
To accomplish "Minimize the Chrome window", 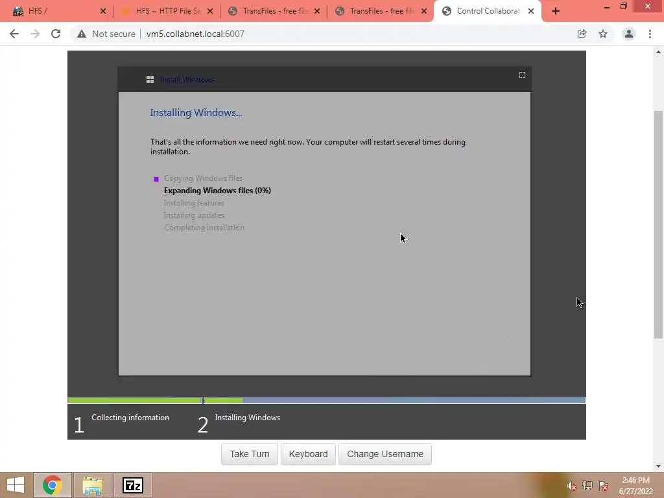I will click(x=607, y=6).
